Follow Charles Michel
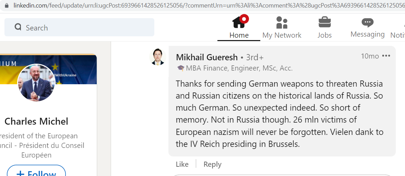 (36, 171)
